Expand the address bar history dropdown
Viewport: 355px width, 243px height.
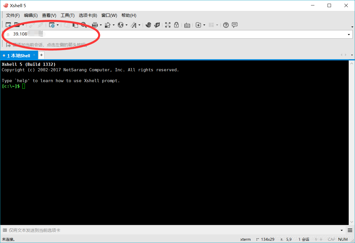(349, 35)
